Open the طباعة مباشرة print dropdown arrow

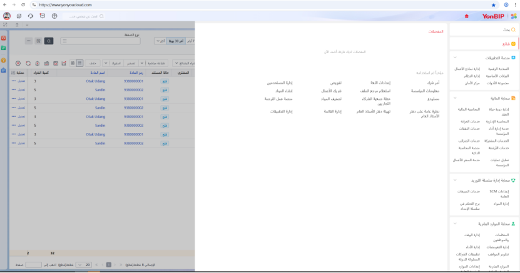click(x=142, y=63)
